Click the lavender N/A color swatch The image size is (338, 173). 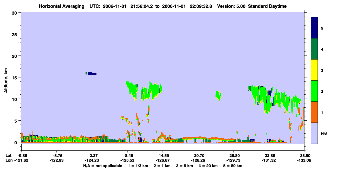(314, 133)
